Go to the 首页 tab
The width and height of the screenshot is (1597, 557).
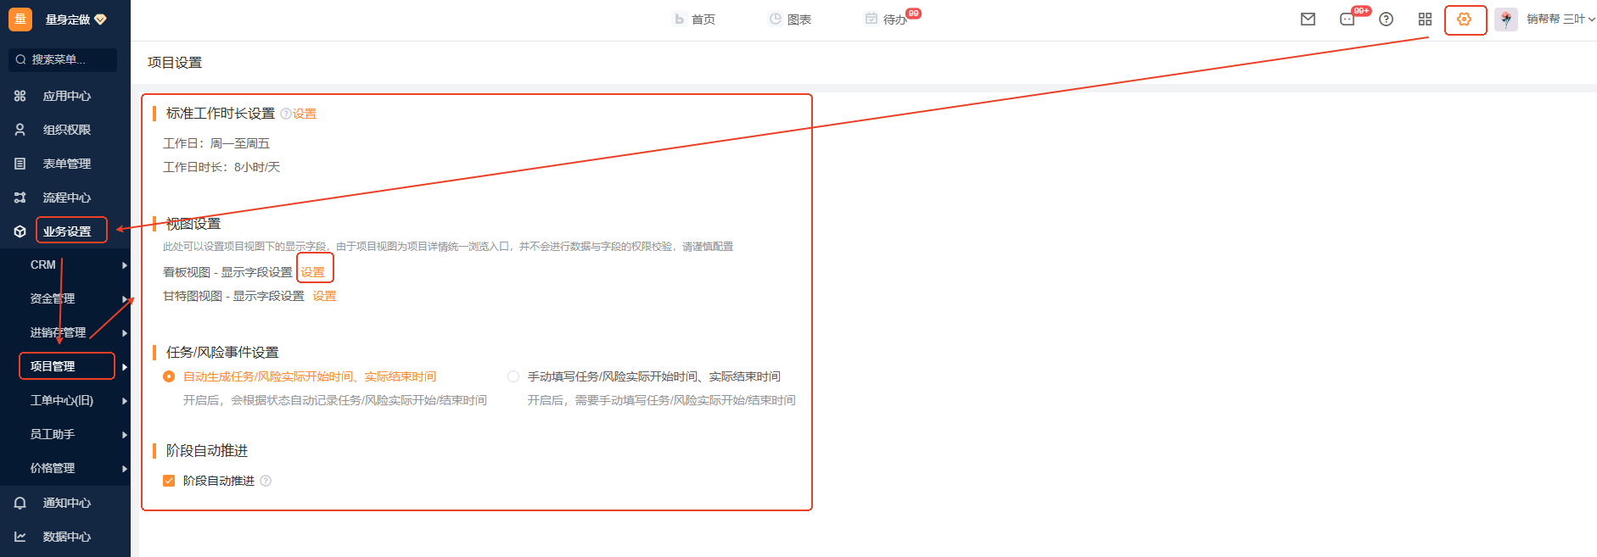pyautogui.click(x=694, y=19)
